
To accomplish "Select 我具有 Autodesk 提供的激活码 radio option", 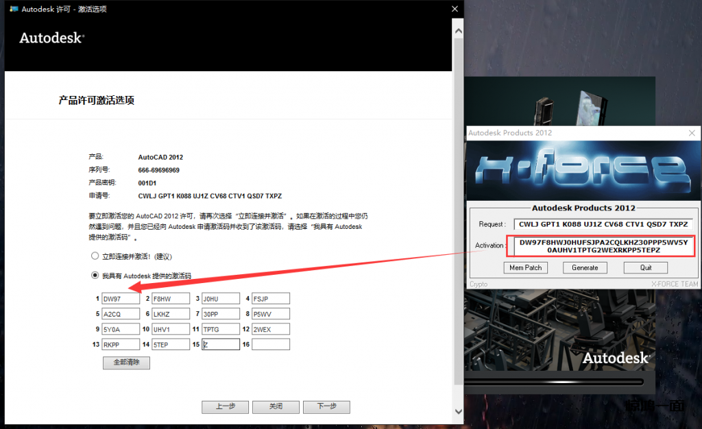I will click(95, 275).
